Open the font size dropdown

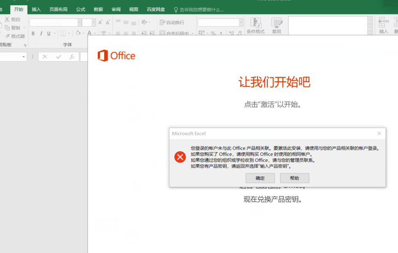coord(93,22)
